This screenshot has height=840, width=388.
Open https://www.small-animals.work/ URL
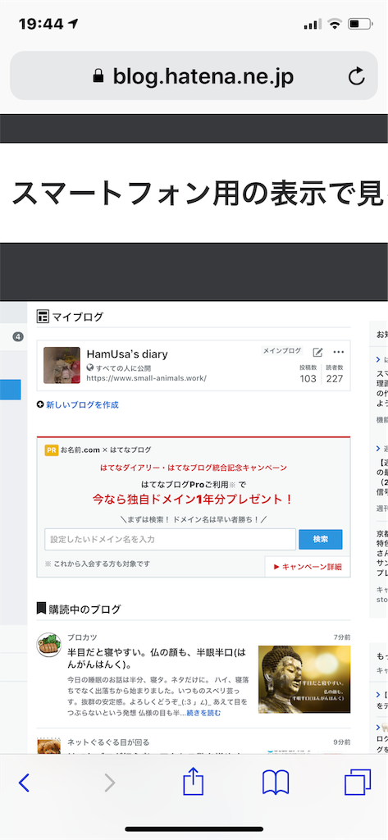(146, 378)
